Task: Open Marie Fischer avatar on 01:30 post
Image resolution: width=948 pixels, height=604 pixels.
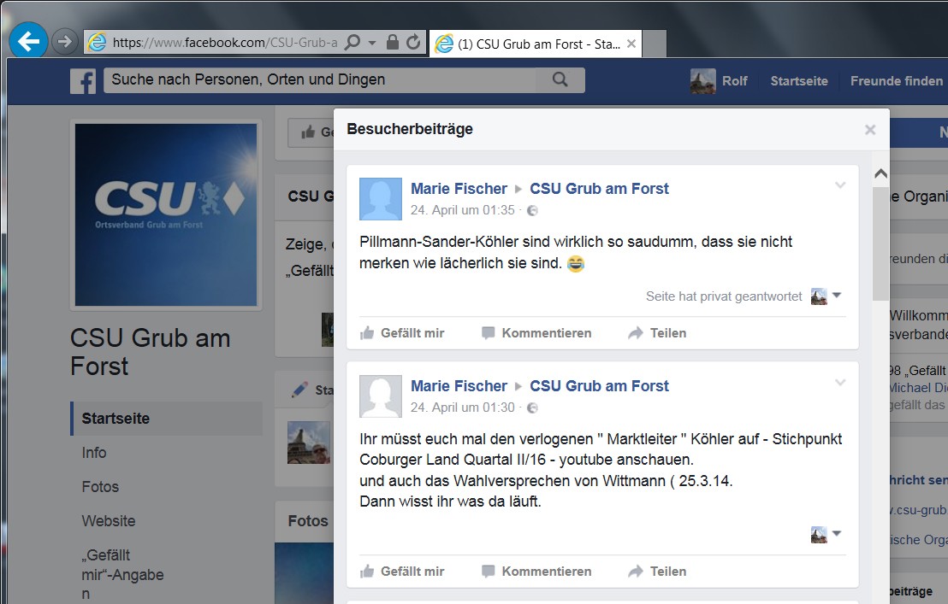Action: [380, 396]
